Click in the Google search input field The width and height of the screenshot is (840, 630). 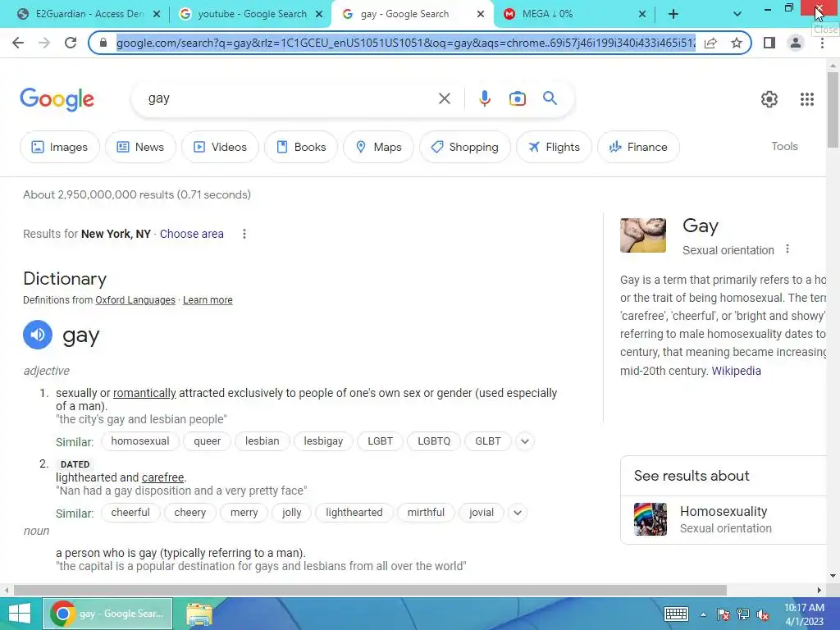point(290,98)
